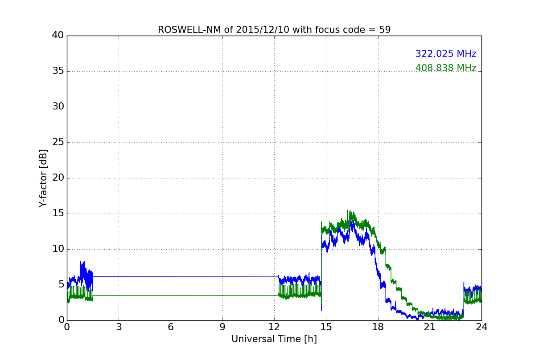
Task: Select the green '408.838 MHz' legend label
Action: (446, 68)
